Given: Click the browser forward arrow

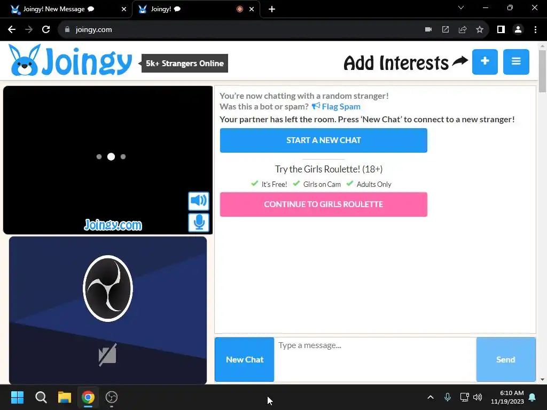Looking at the screenshot, I should [29, 30].
